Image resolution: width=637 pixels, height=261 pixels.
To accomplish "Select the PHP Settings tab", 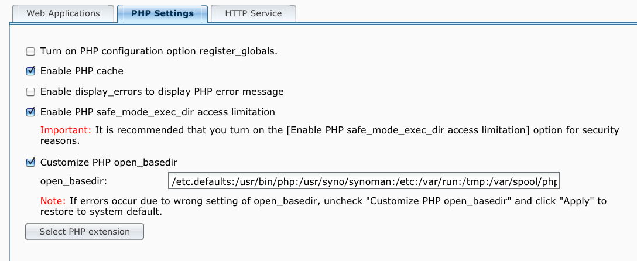I will pos(163,13).
